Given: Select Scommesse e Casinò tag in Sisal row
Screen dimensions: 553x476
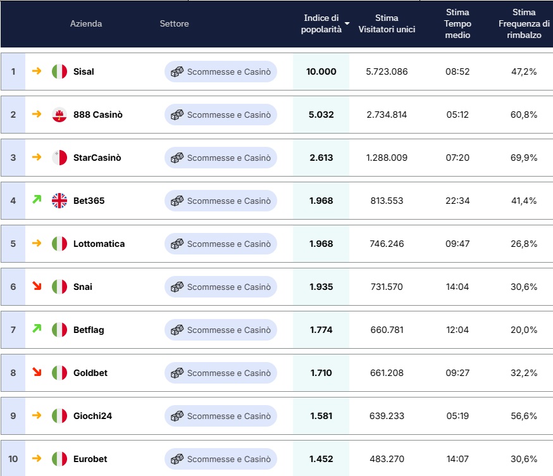Looking at the screenshot, I should pos(221,72).
